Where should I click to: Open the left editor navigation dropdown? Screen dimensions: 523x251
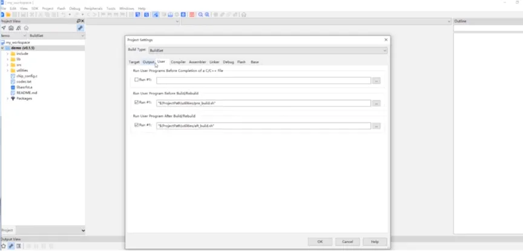(133, 21)
